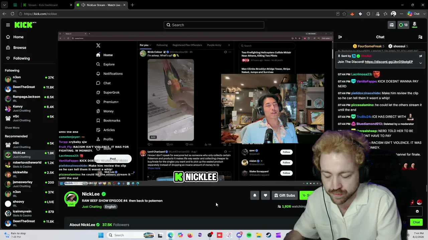Collapse the chat panel
Image resolution: width=428 pixels, height=240 pixels.
(x=340, y=37)
